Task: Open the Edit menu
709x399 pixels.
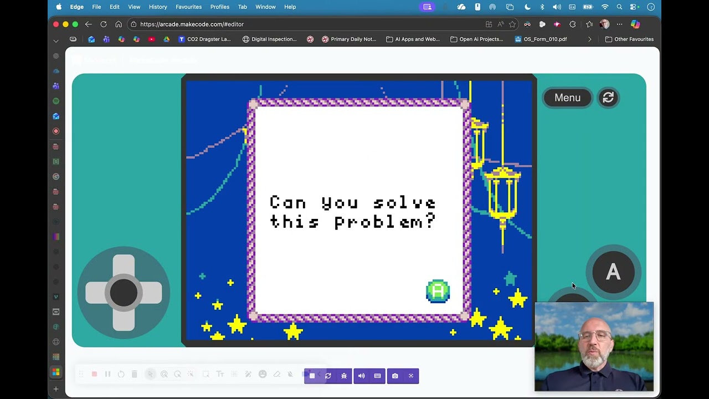Action: click(x=115, y=7)
